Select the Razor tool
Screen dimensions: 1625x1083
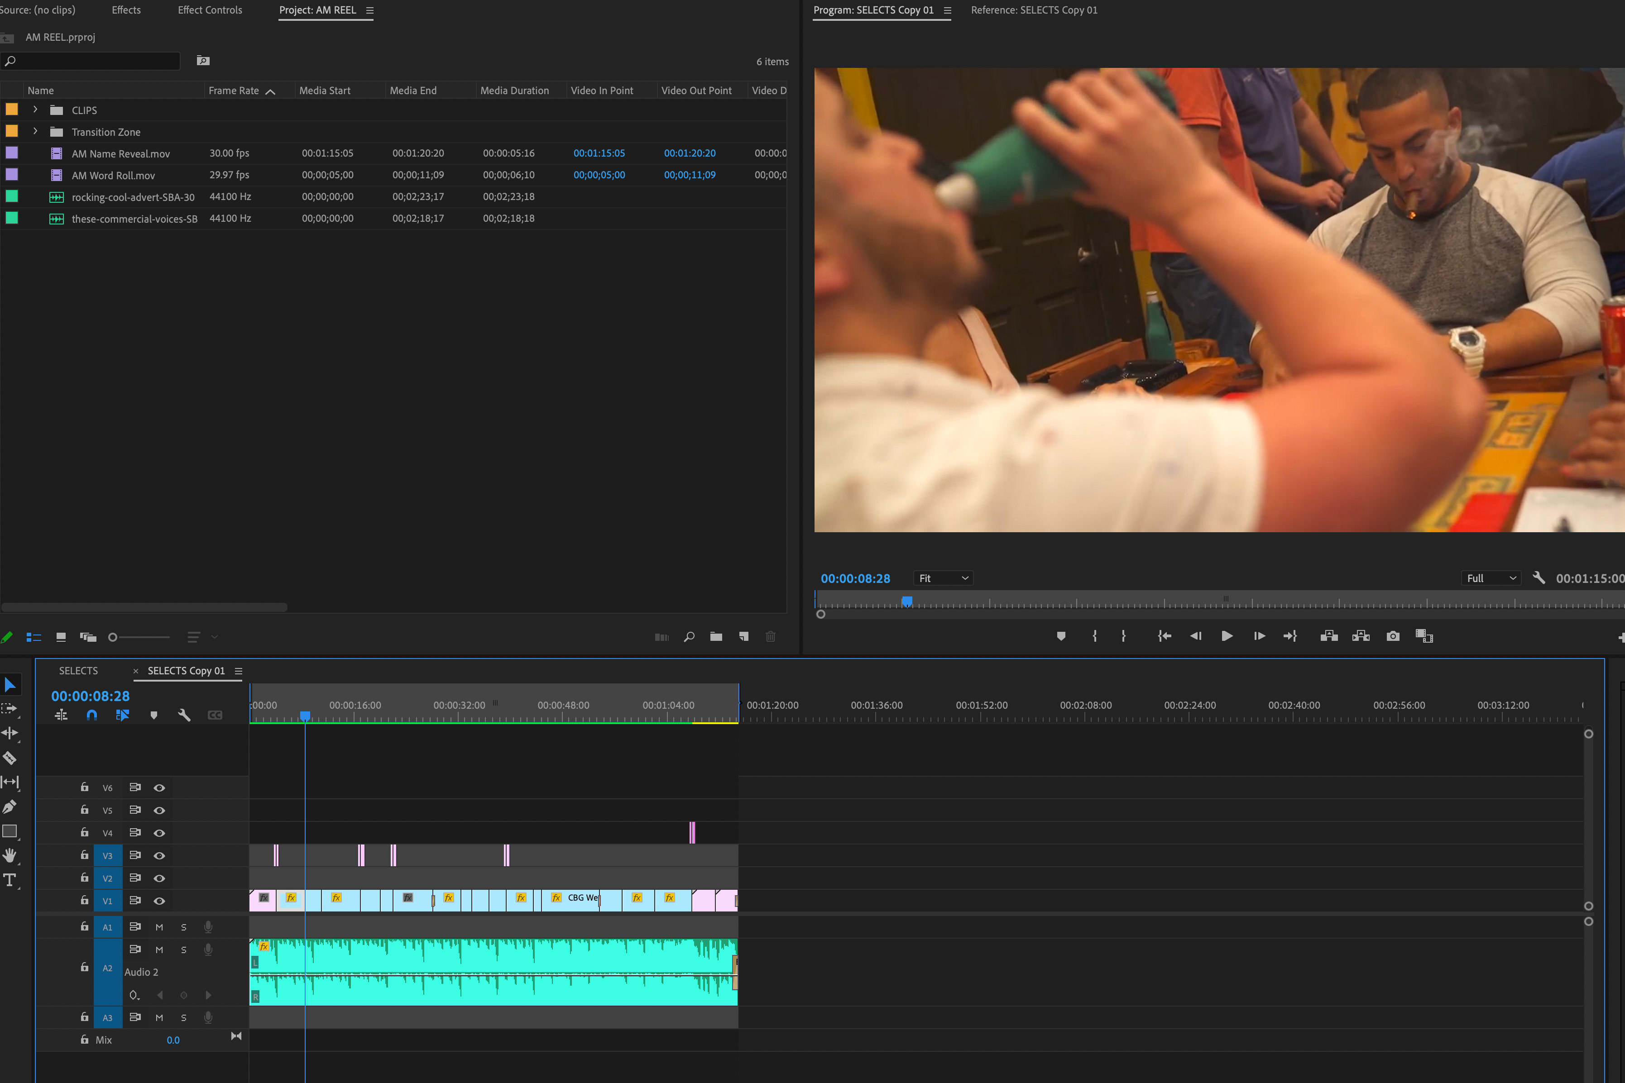click(10, 758)
